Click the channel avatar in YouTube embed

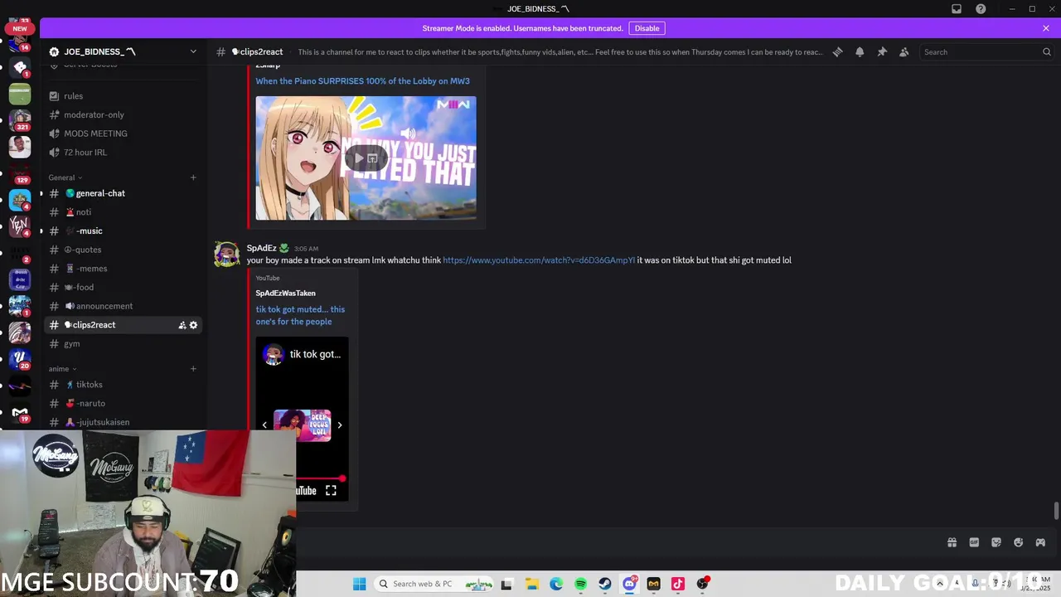(273, 355)
